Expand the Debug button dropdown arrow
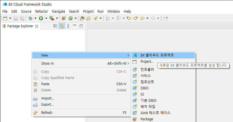233x122 pixels. click(35, 18)
